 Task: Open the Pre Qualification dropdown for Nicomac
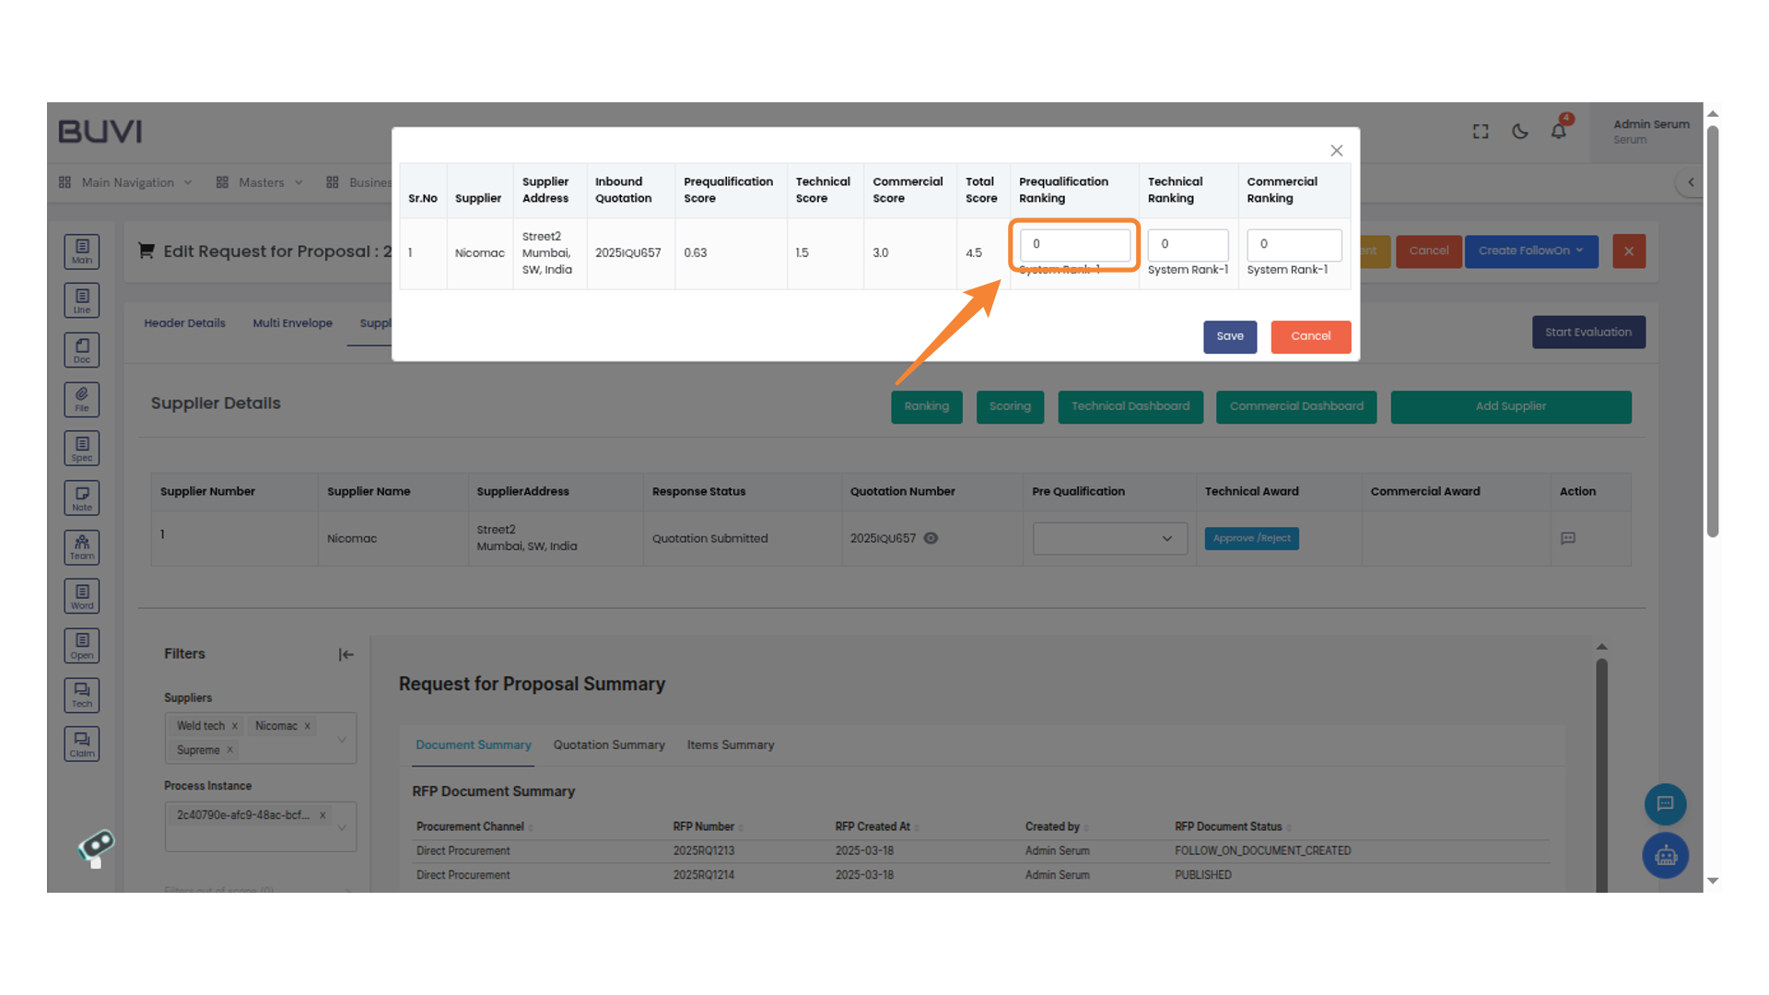pos(1108,538)
